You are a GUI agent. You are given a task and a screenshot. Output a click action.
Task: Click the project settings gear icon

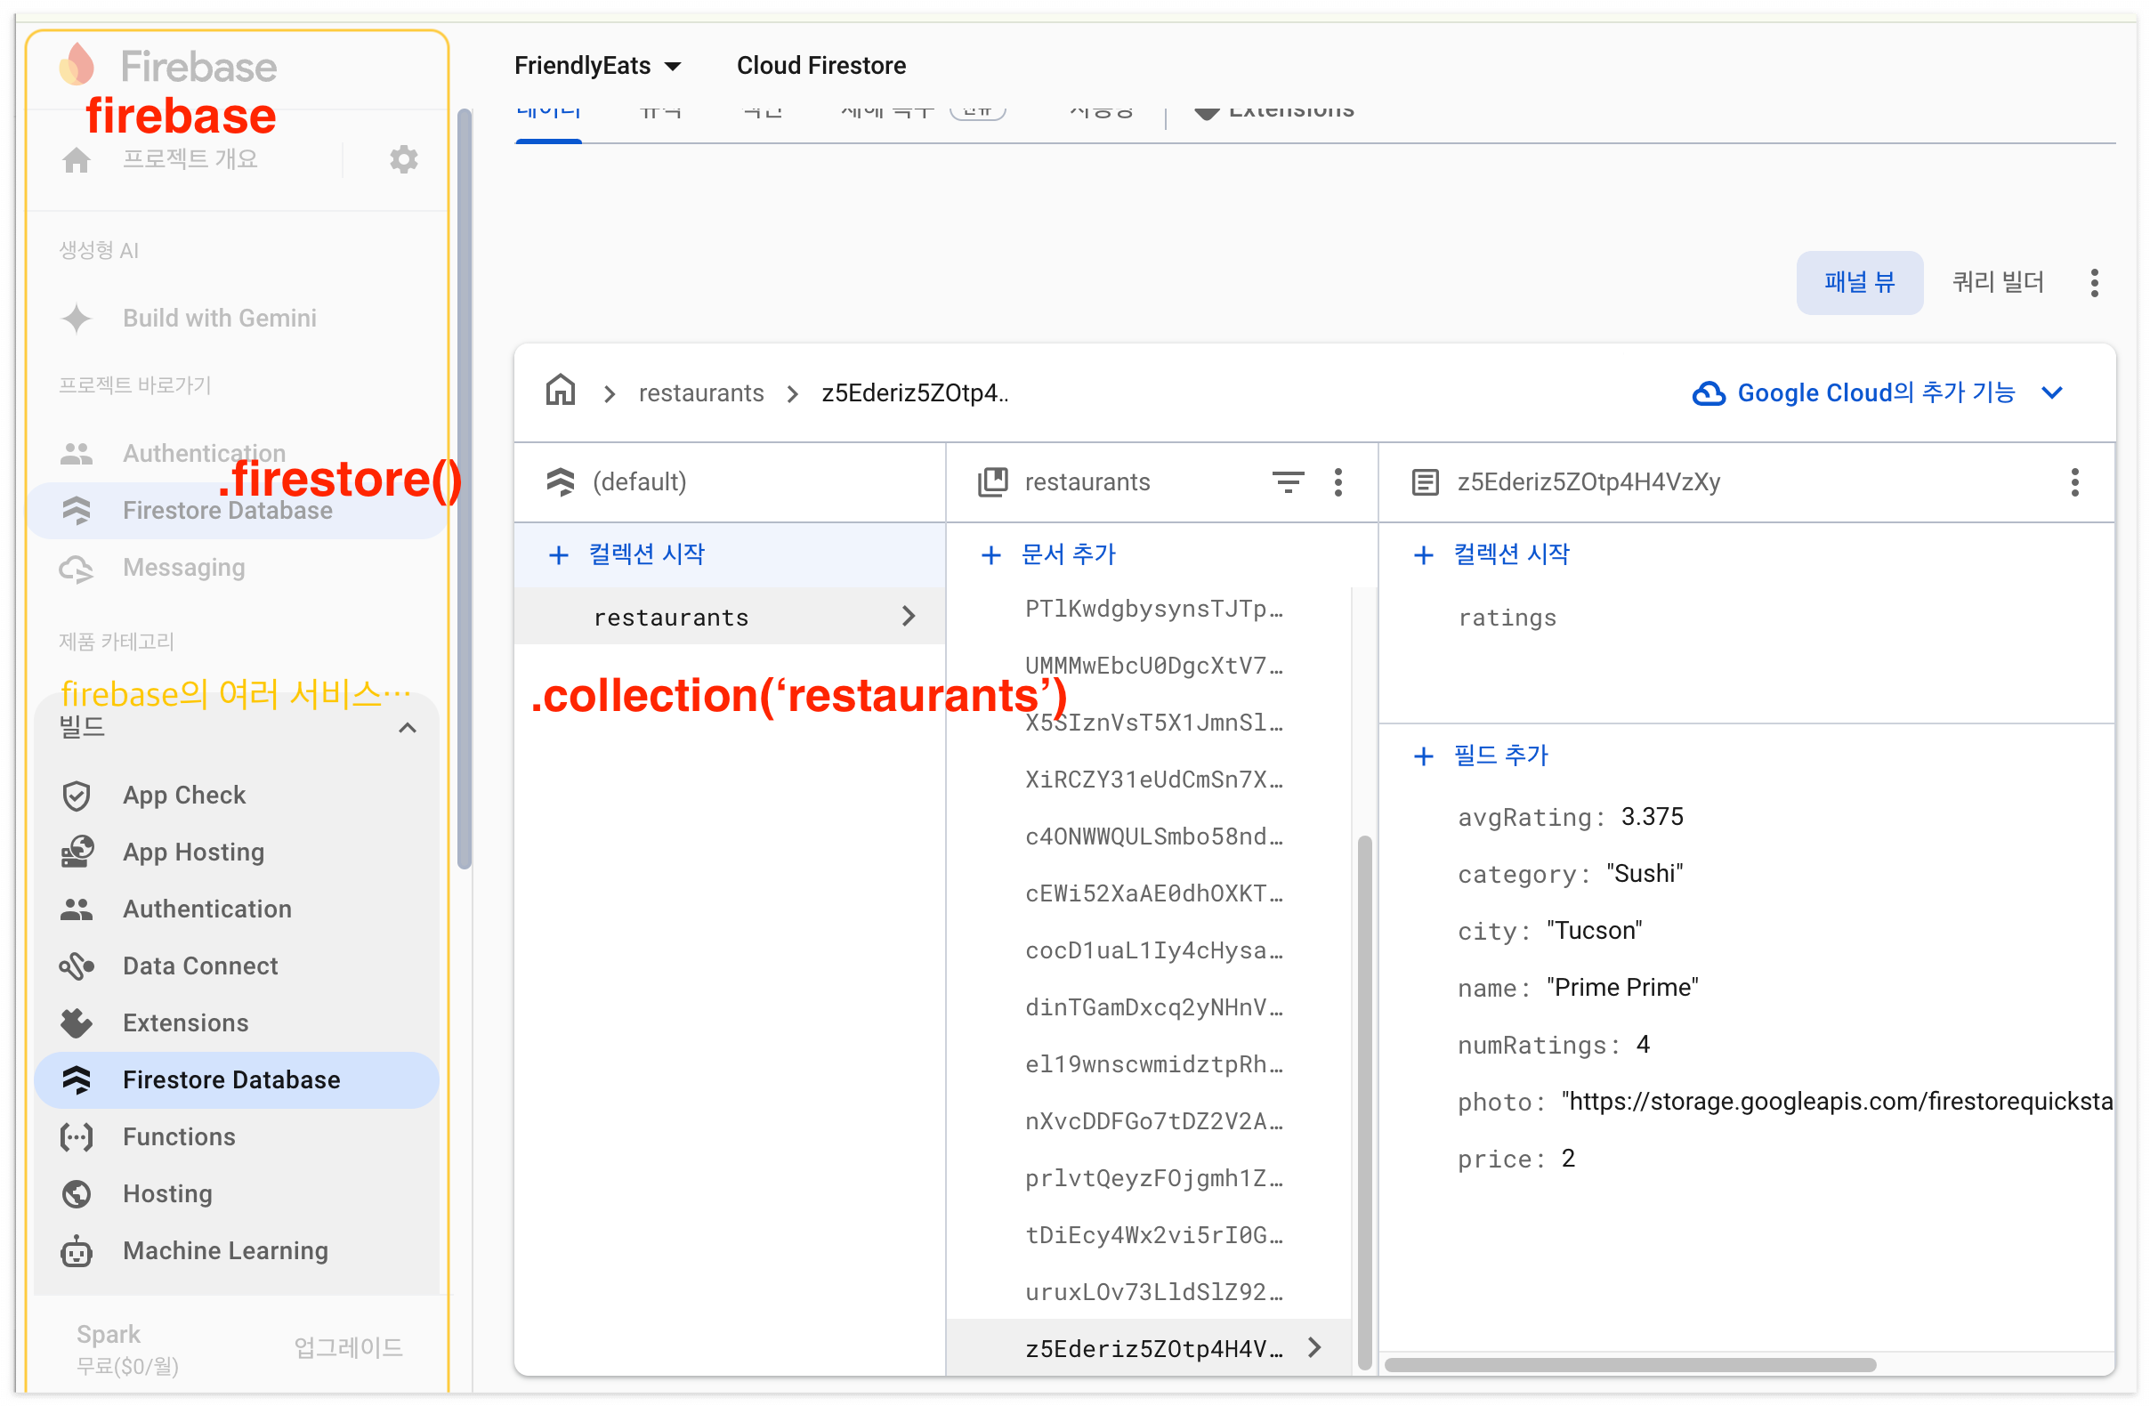(403, 159)
